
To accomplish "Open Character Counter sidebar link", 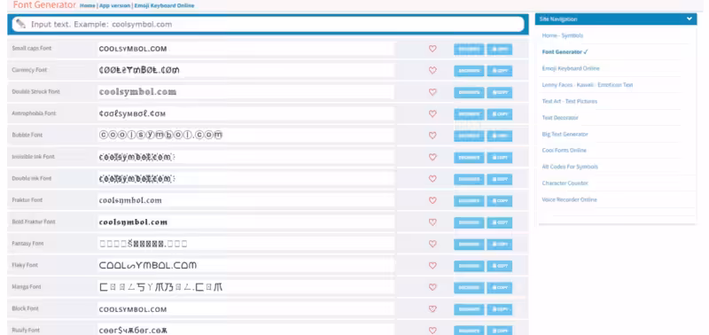I will coord(565,183).
